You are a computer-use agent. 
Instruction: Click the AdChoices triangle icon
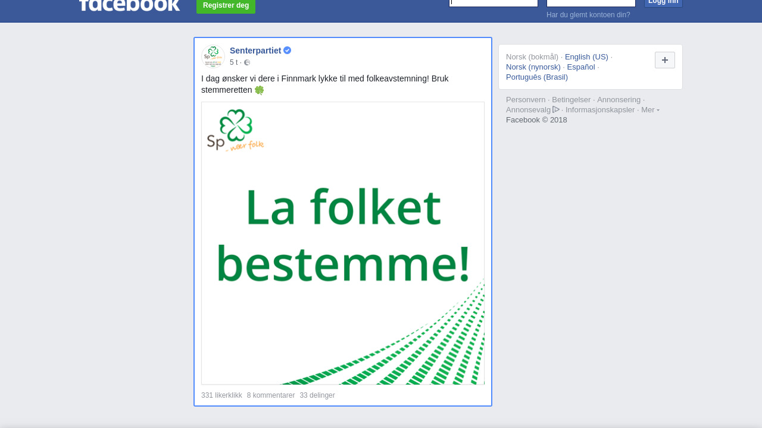(556, 109)
